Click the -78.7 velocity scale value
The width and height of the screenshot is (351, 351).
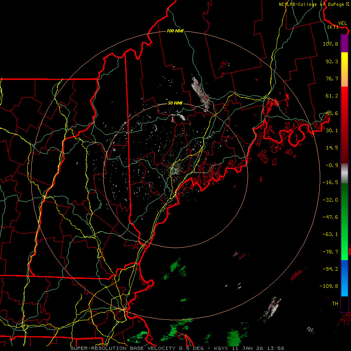coord(330,252)
